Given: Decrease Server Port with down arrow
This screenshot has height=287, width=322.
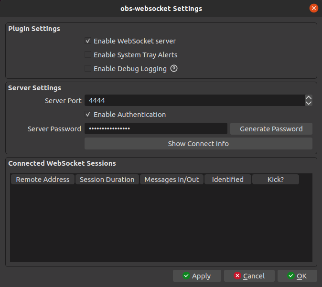Looking at the screenshot, I should (x=309, y=103).
